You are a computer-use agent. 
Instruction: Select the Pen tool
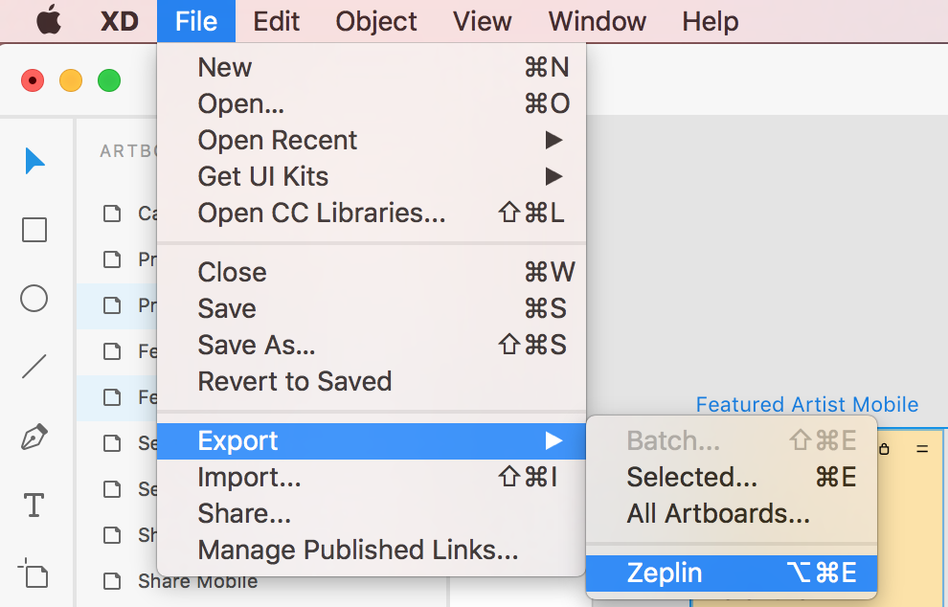click(x=34, y=436)
